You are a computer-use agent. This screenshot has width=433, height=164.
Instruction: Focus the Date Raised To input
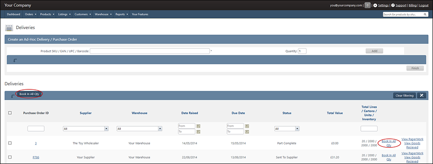(x=187, y=132)
